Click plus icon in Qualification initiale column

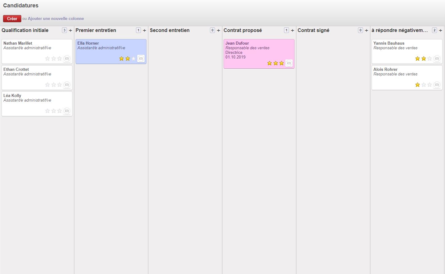tap(70, 30)
